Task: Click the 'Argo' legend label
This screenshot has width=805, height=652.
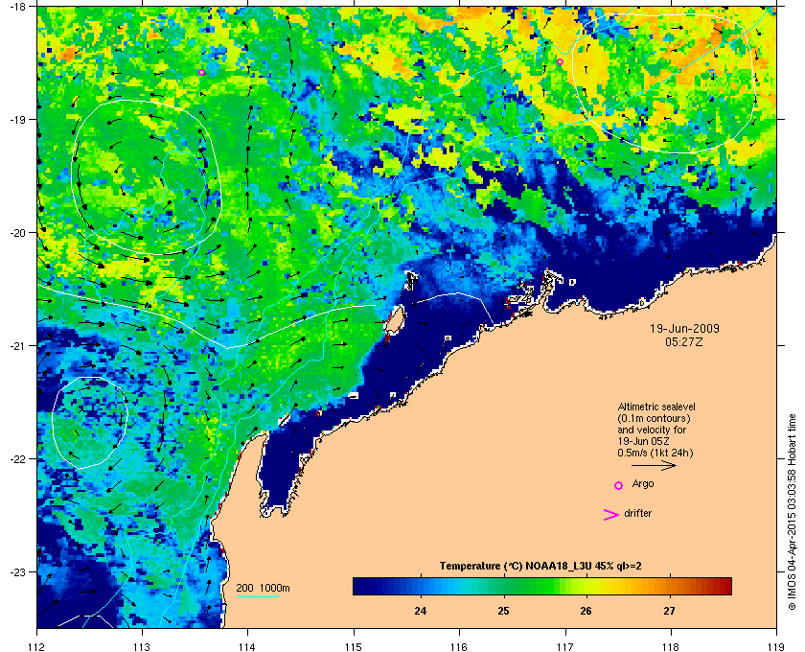Action: click(x=643, y=484)
